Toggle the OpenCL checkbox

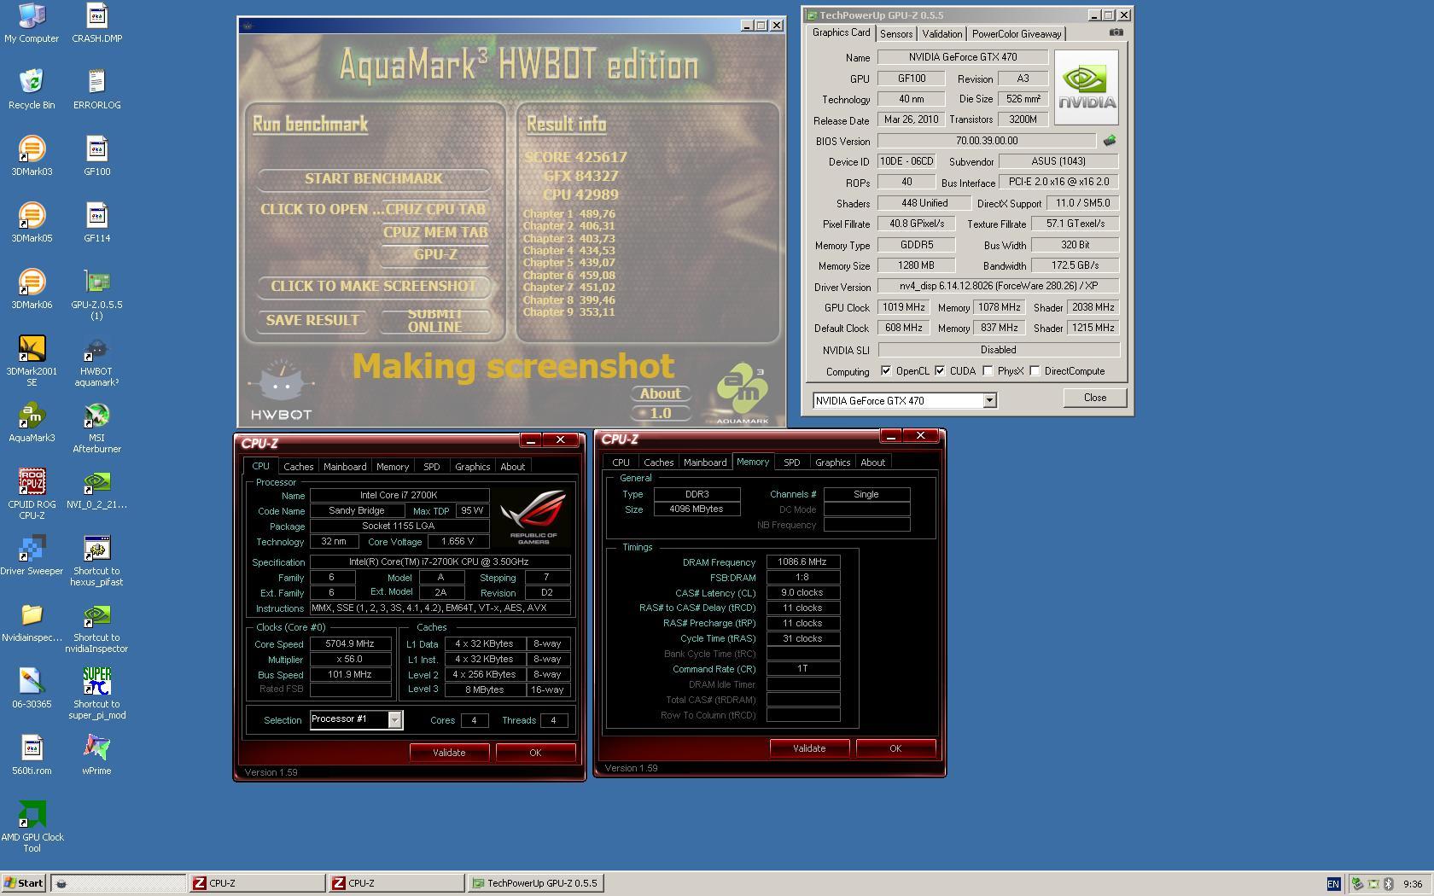pos(886,371)
